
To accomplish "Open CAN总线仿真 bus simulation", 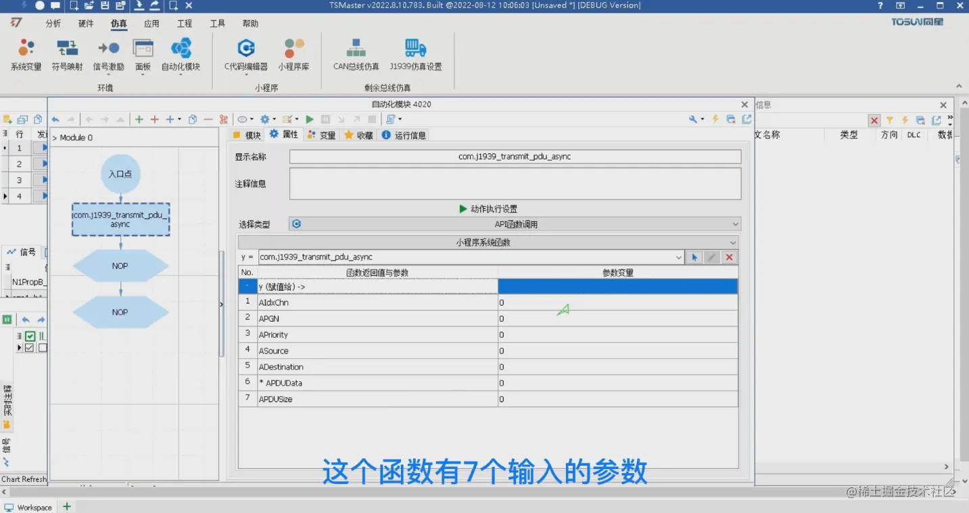I will click(x=356, y=55).
